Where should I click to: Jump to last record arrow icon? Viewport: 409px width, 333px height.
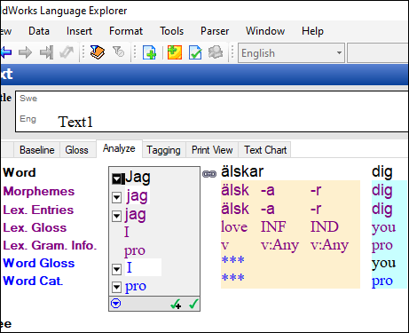coord(47,52)
